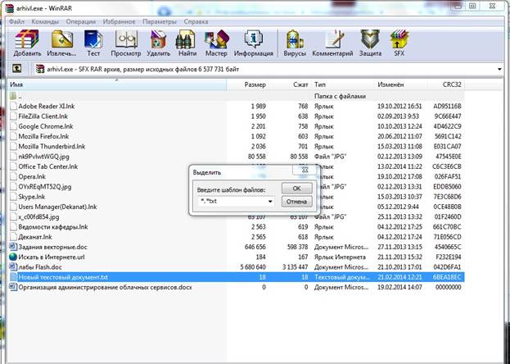Open the Справка menu
Screen dimensions: 510x364
(x=196, y=22)
